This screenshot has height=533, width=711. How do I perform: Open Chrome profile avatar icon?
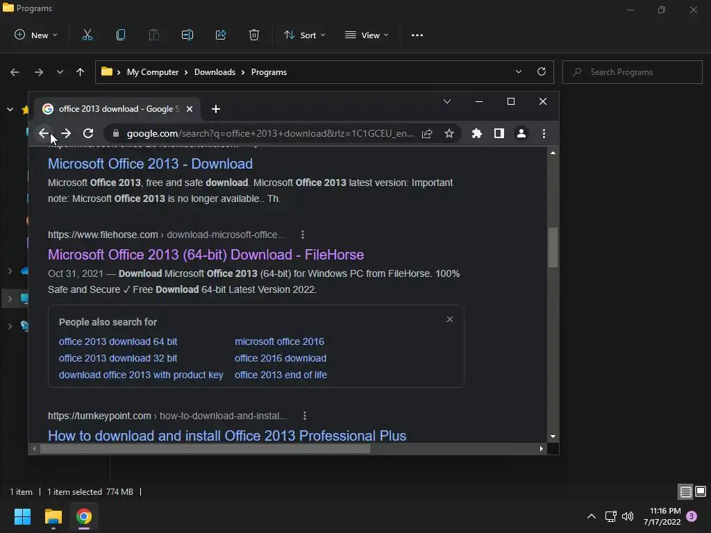[x=521, y=133]
